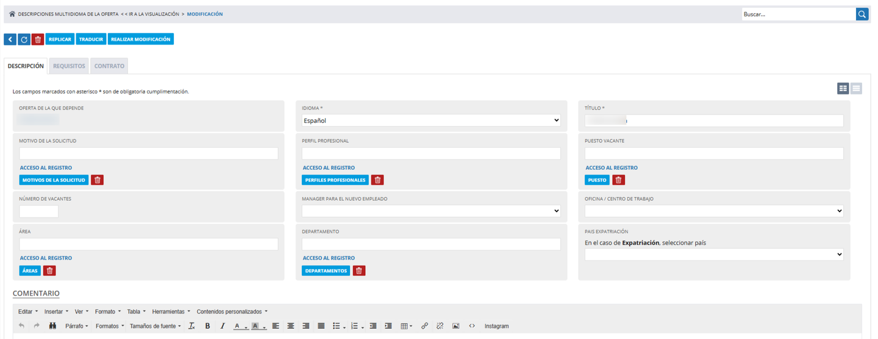The image size is (878, 339).
Task: Open the Tabla editor menu
Action: pos(136,312)
